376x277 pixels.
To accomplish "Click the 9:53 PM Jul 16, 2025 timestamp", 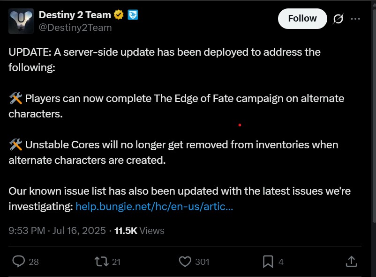I will pos(57,231).
